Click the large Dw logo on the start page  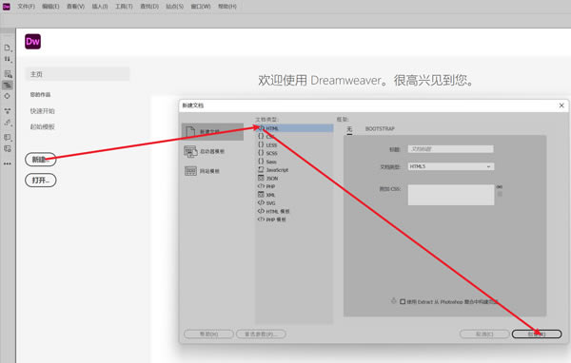tap(32, 42)
